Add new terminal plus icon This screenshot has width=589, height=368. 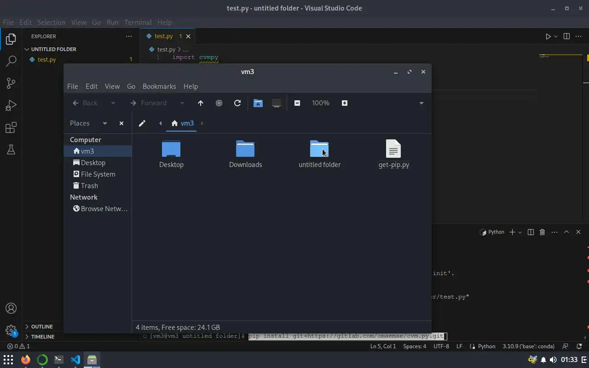tap(512, 232)
